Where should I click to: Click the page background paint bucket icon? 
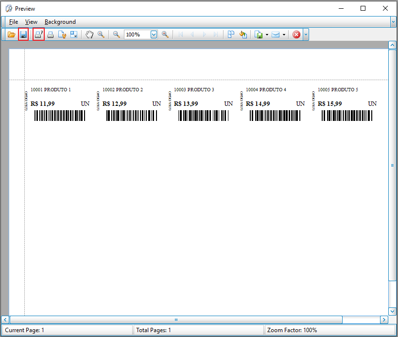click(243, 34)
